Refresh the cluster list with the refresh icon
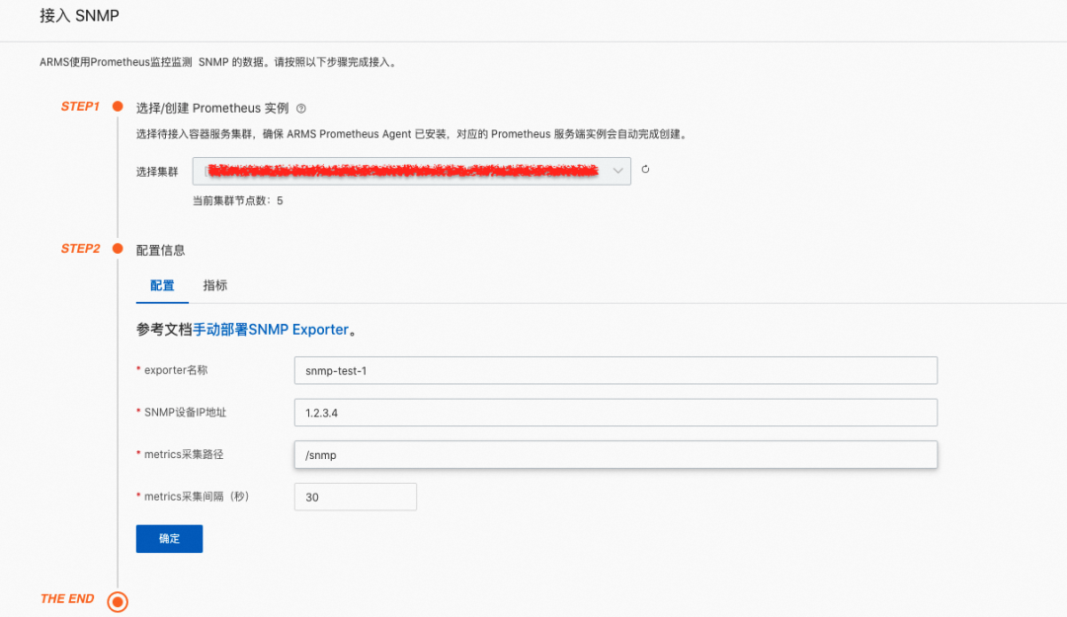Image resolution: width=1067 pixels, height=617 pixels. (x=643, y=170)
